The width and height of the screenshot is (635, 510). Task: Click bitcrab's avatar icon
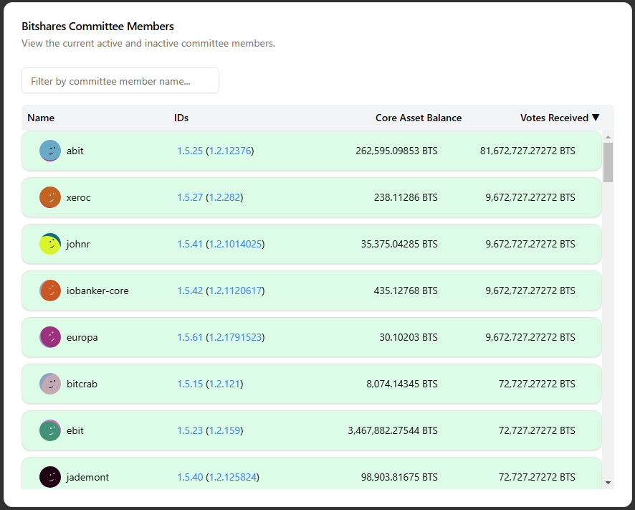click(x=50, y=384)
